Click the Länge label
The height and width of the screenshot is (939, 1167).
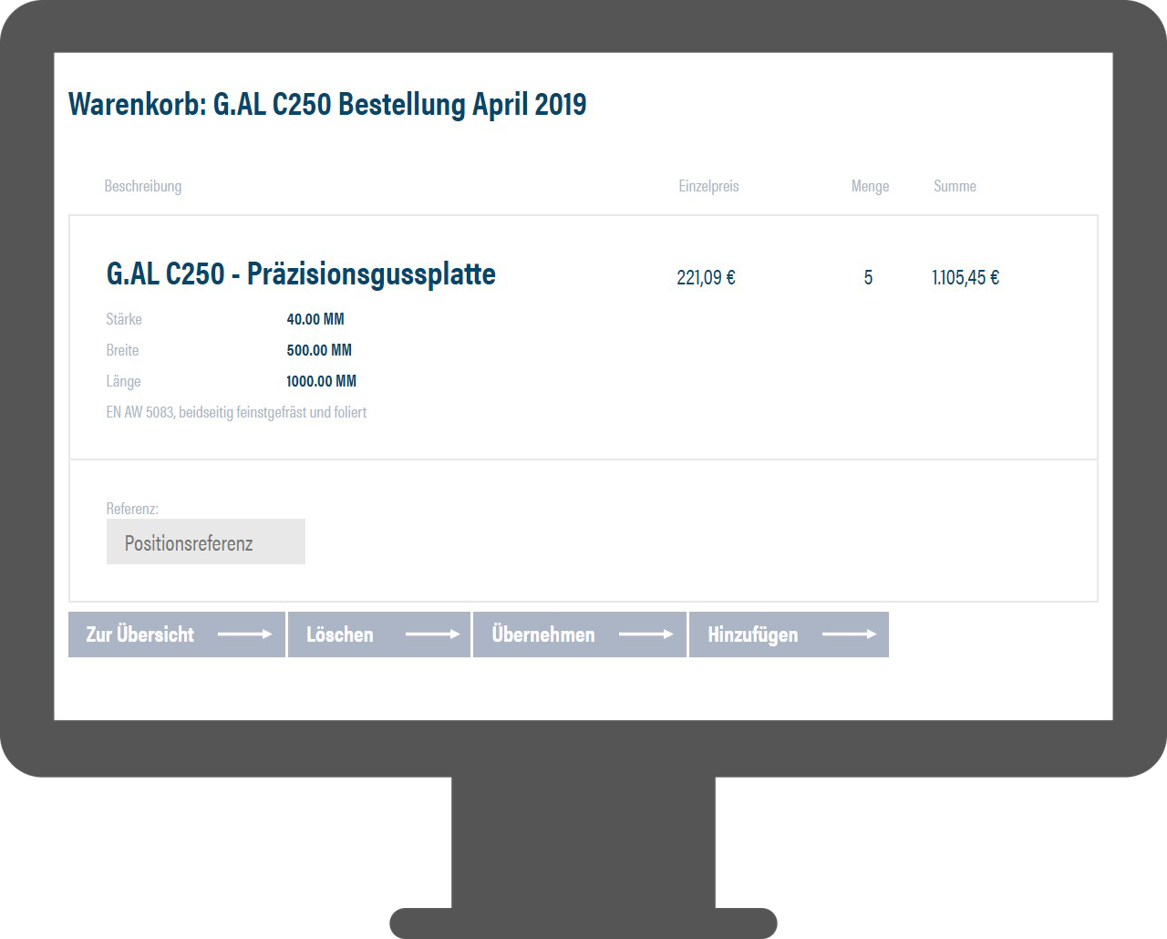point(123,381)
